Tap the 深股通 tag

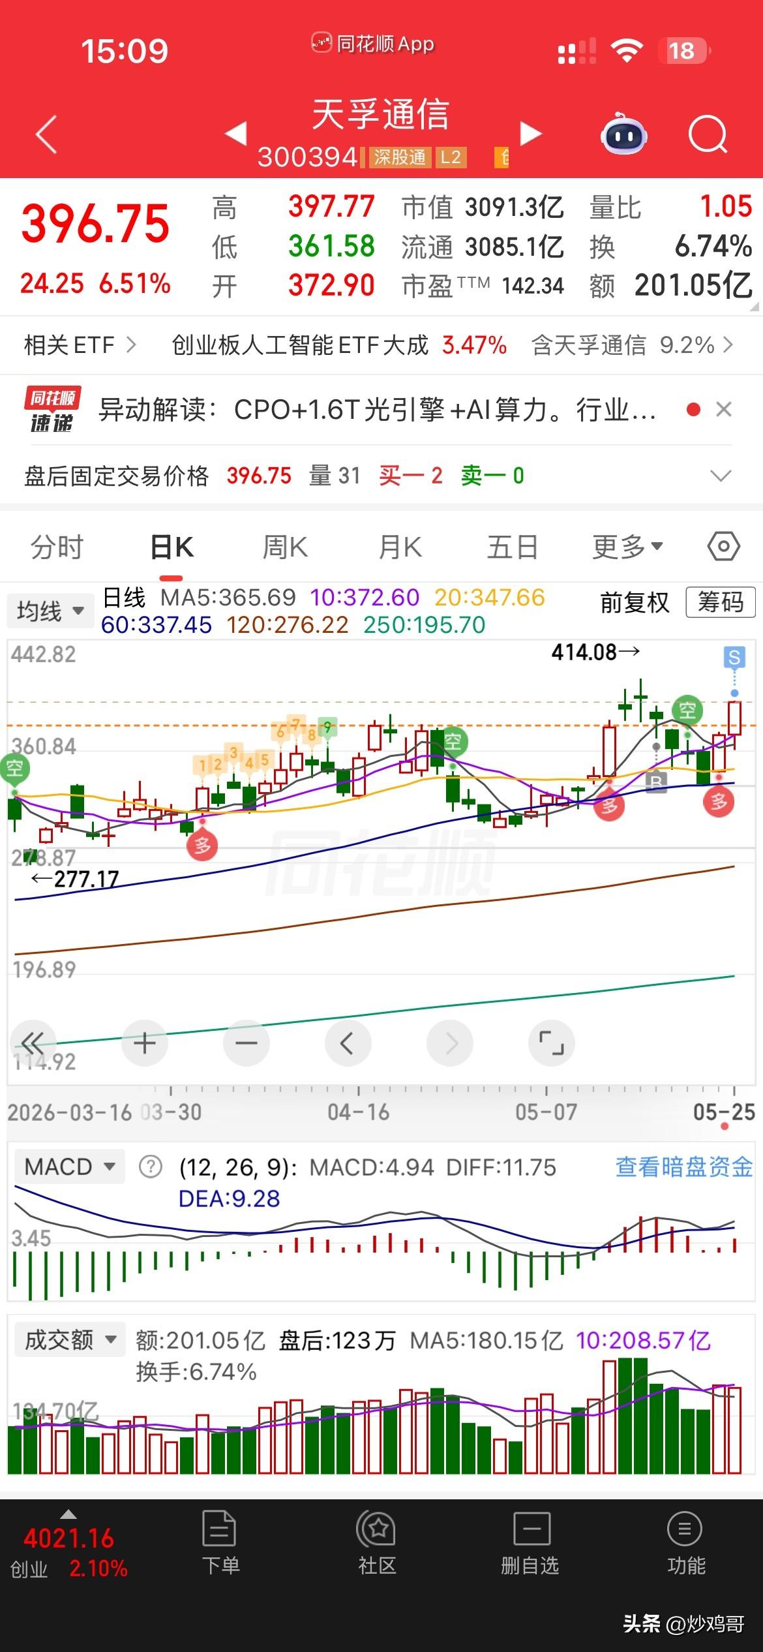(x=399, y=157)
